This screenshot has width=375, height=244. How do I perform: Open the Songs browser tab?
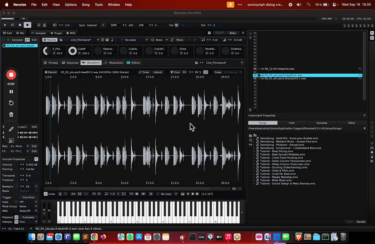(263, 123)
